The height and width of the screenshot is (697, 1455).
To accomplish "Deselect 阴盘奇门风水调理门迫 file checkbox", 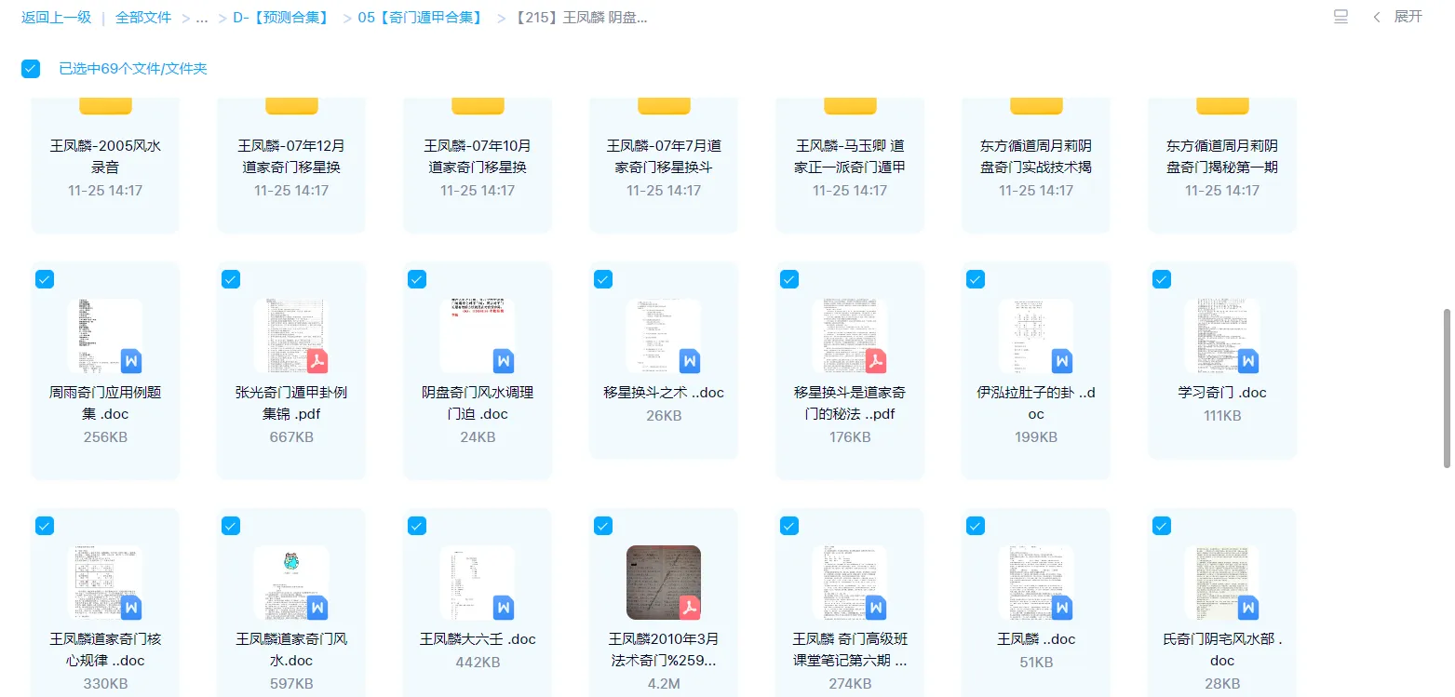I will coord(417,279).
